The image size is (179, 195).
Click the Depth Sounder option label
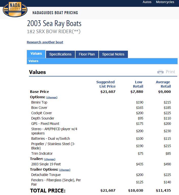click(x=43, y=119)
